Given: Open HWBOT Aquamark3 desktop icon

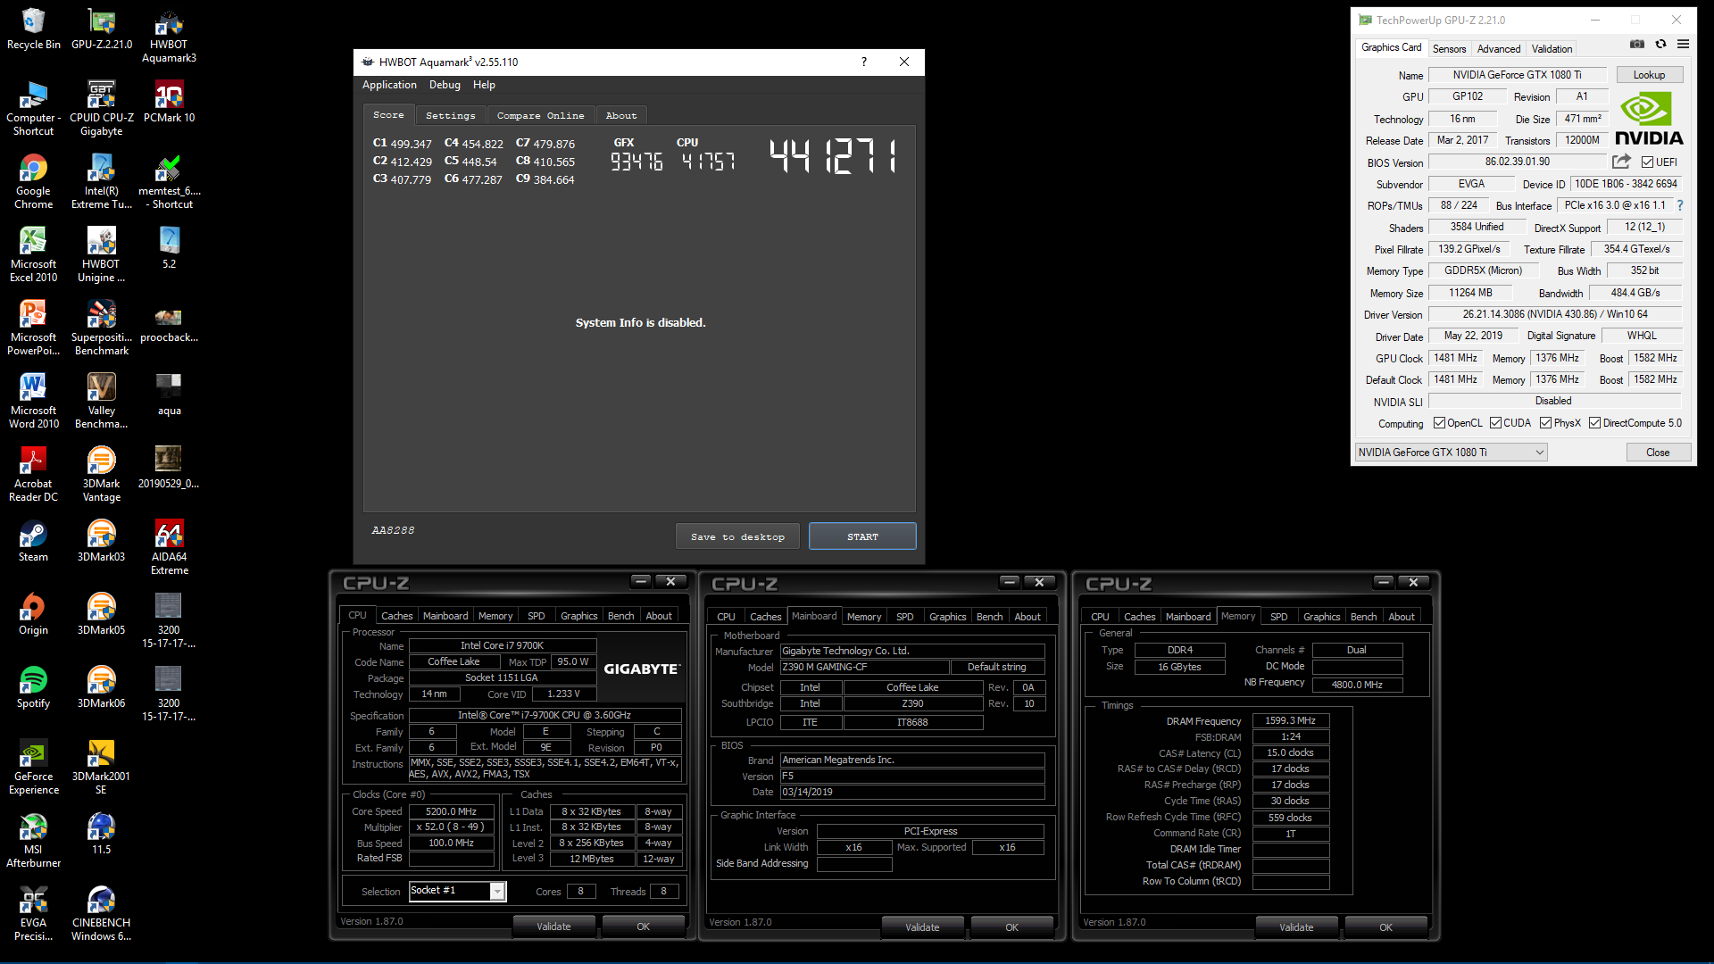Looking at the screenshot, I should [x=169, y=37].
